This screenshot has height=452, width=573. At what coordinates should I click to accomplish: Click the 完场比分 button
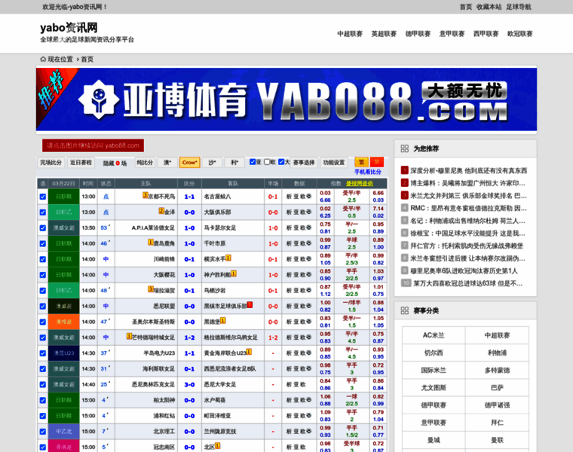coord(51,163)
